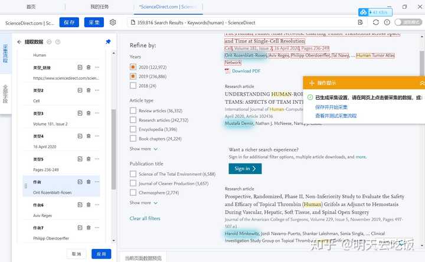
Task: Delete the selected 作者 field with trash icon
Action: click(x=89, y=182)
